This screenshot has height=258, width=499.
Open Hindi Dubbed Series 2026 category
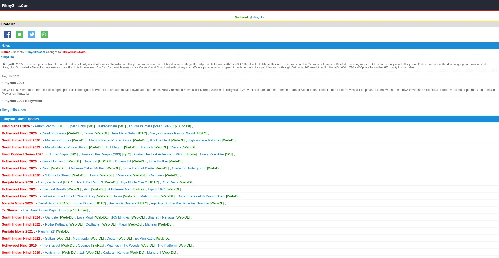point(24,154)
